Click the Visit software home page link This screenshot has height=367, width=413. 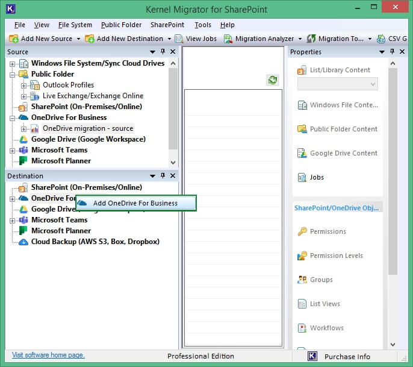[x=48, y=355]
